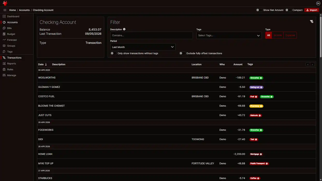Click the Forecast sidebar icon

tap(4, 40)
